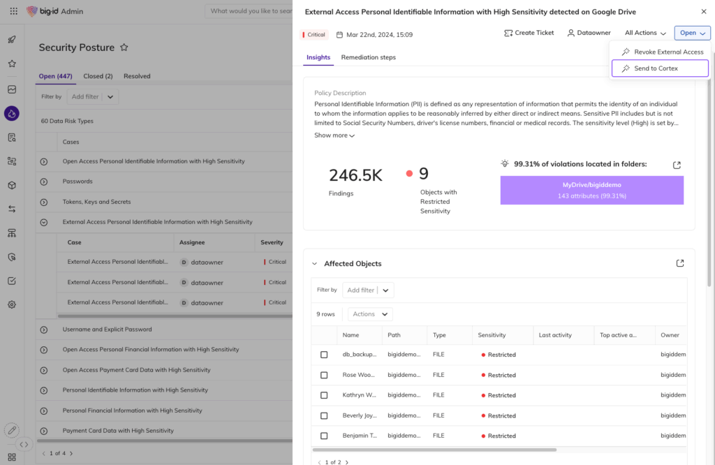Image resolution: width=715 pixels, height=465 pixels.
Task: Check the Benjamin T file row checkbox
Action: (324, 436)
